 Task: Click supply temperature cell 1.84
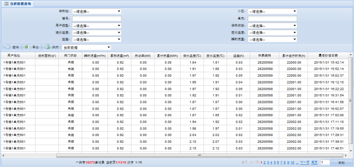(192, 62)
